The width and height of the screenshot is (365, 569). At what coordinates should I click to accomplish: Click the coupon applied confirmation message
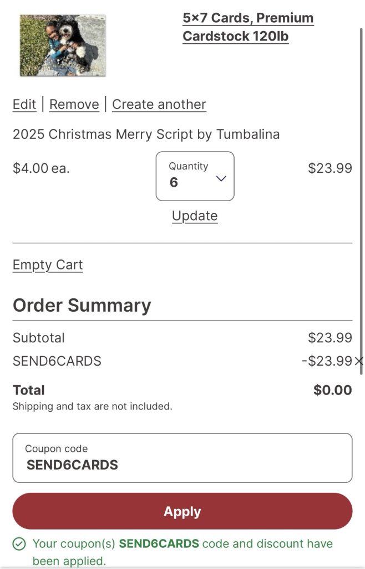[182, 551]
